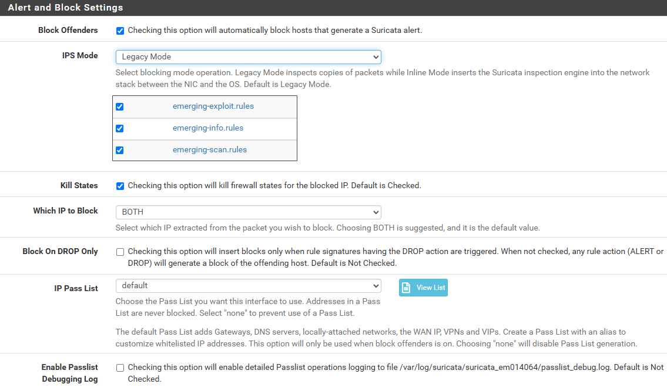This screenshot has height=387, width=667.
Task: Open the IPS Mode dropdown
Action: 249,56
